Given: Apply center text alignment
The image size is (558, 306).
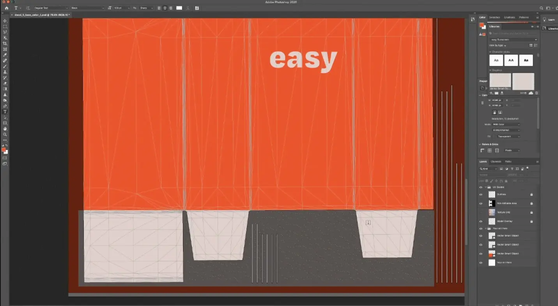Looking at the screenshot, I should (x=164, y=8).
